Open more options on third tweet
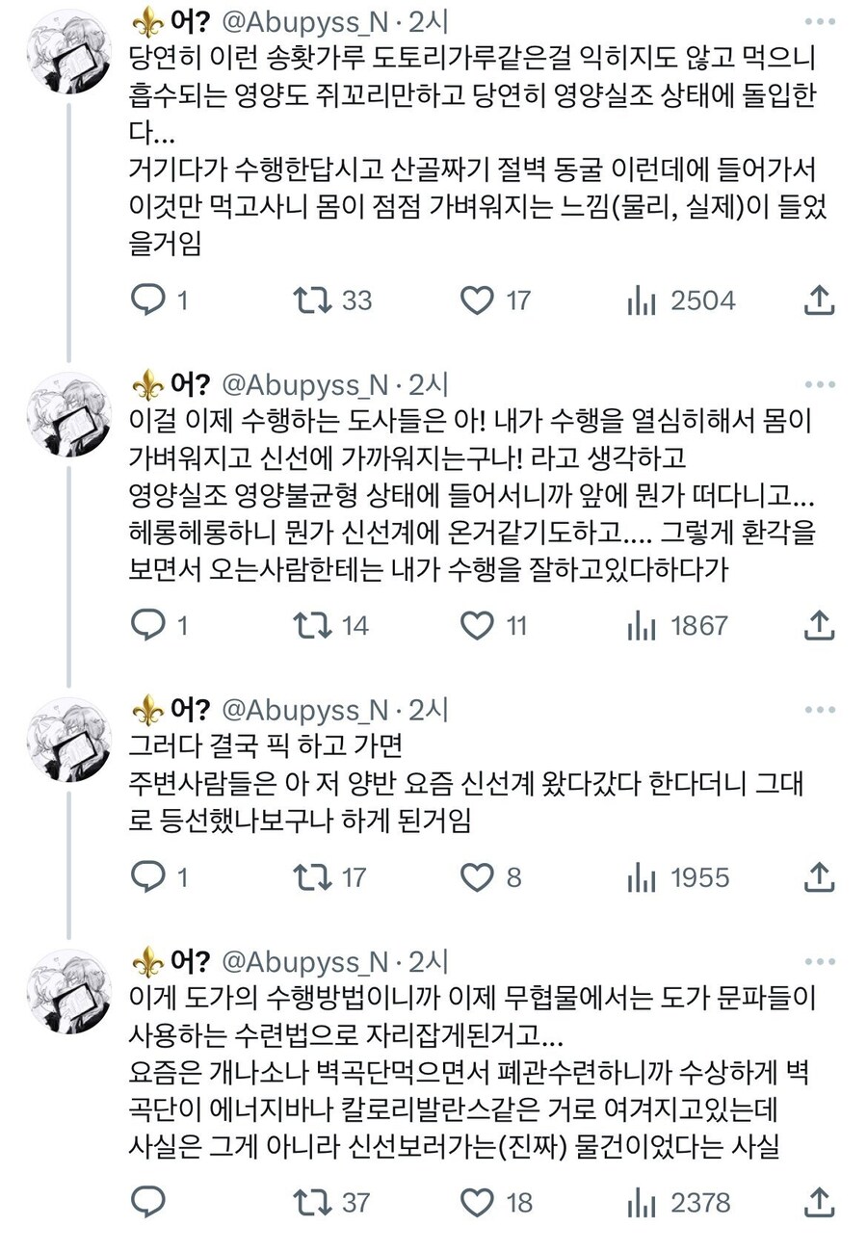The width and height of the screenshot is (867, 1252). coord(820,710)
